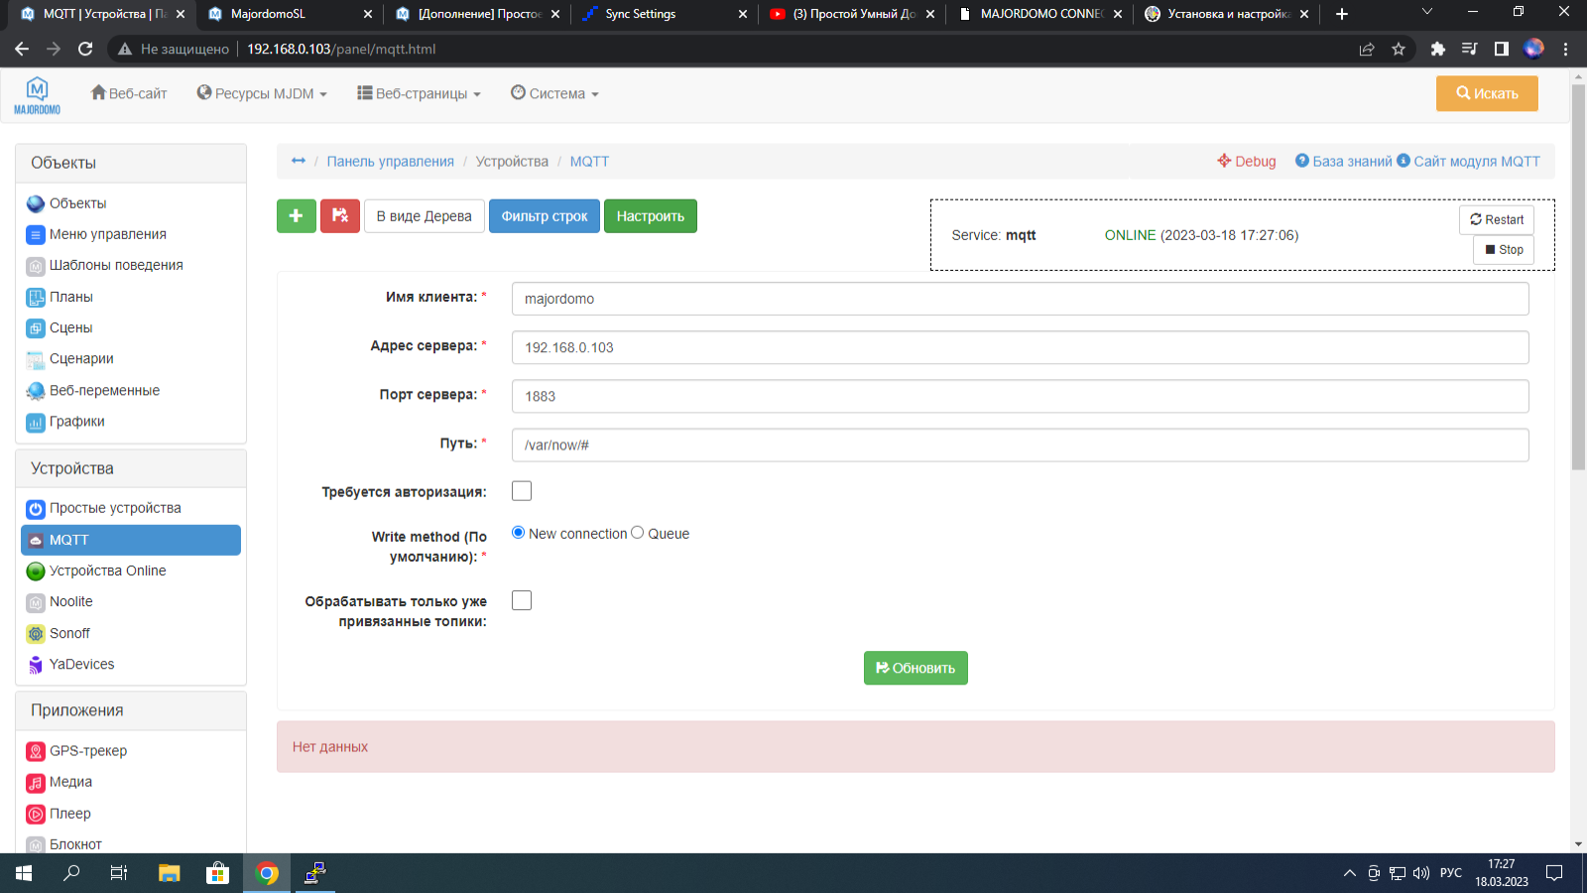Show hidden system tray icons

(x=1349, y=873)
